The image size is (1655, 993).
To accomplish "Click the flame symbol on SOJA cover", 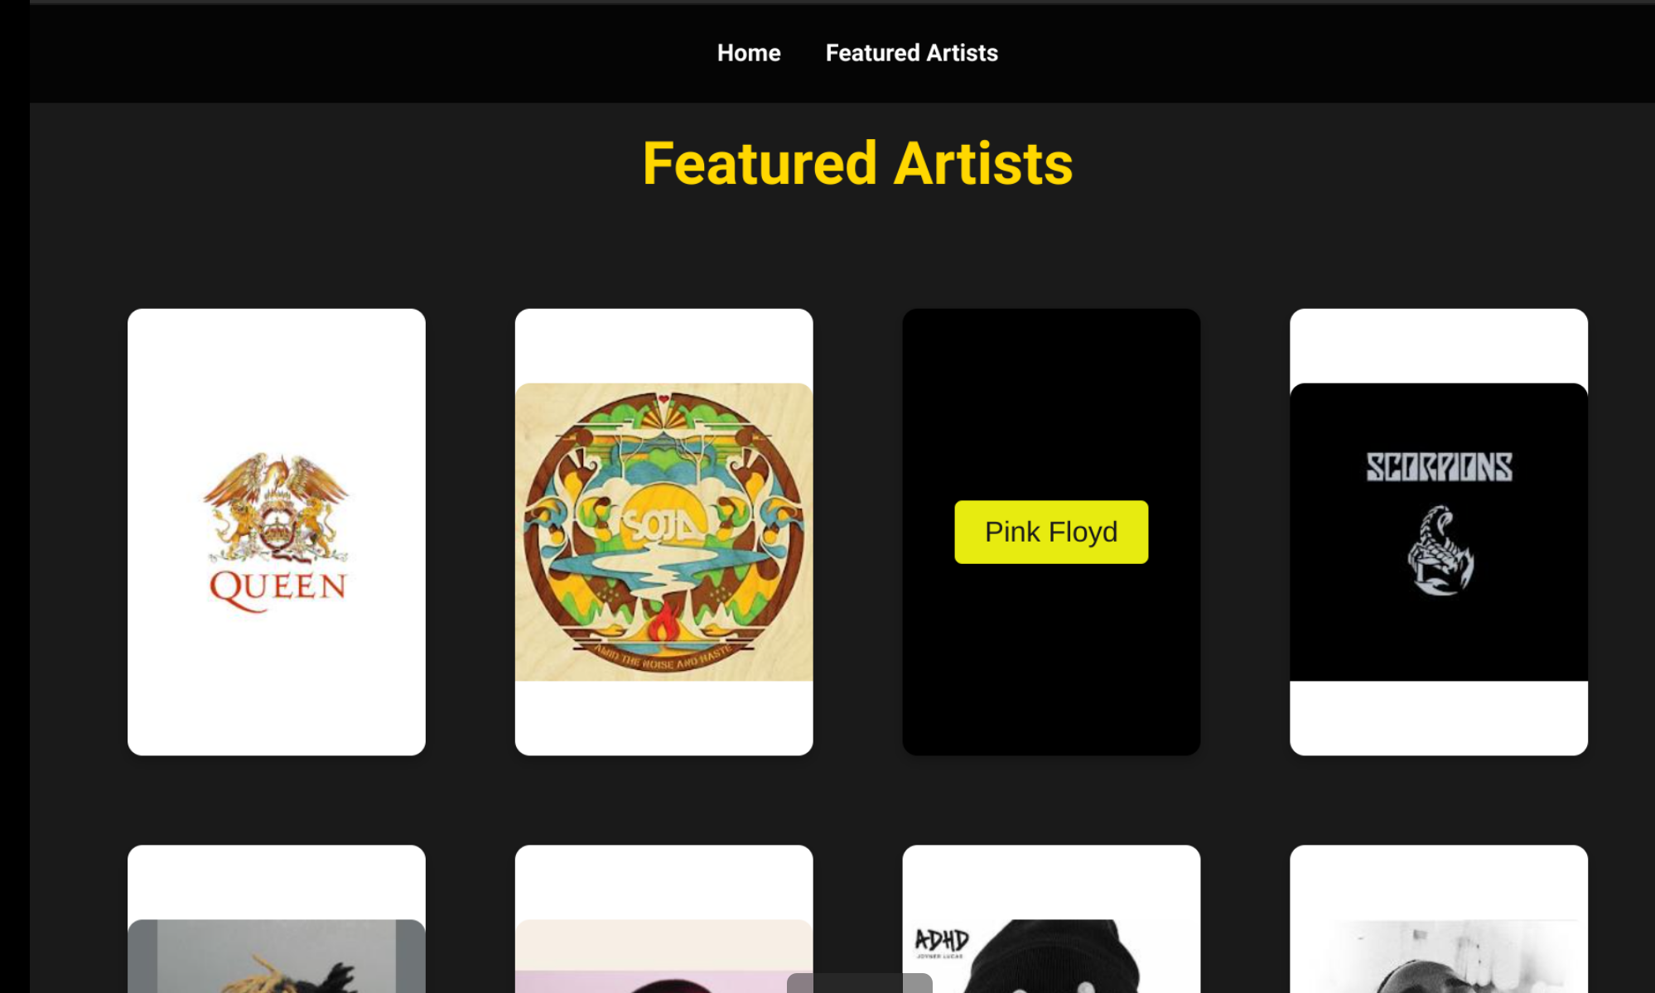I will (x=663, y=623).
